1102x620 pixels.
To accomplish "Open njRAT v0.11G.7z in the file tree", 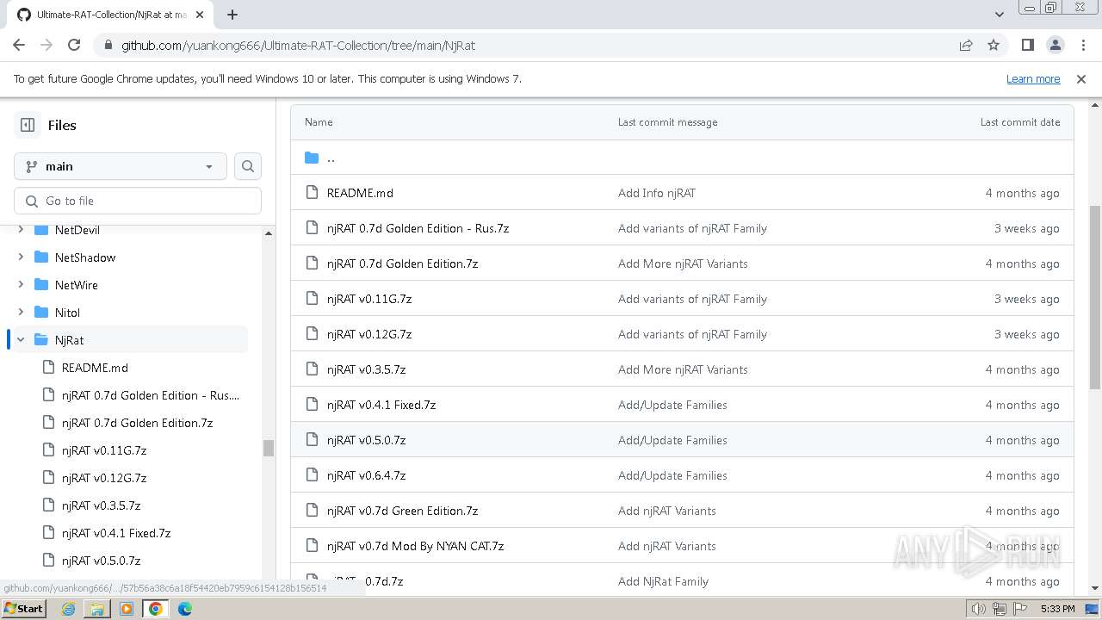I will tap(104, 450).
